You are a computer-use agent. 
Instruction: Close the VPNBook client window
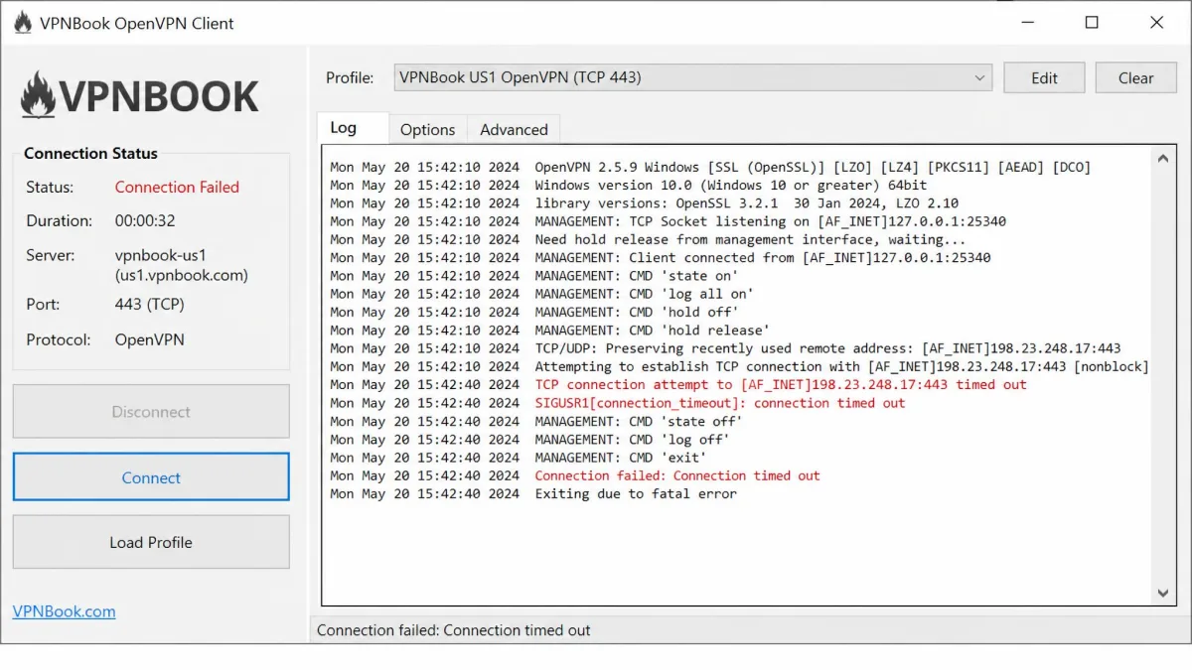pyautogui.click(x=1156, y=23)
